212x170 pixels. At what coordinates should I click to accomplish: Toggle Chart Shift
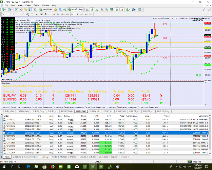point(122,10)
